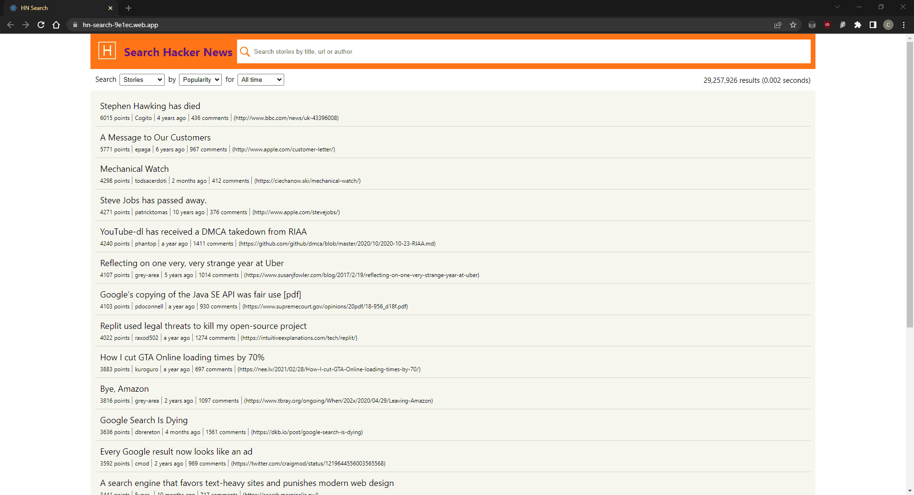Open the tab search chevron
The width and height of the screenshot is (914, 495).
point(837,7)
